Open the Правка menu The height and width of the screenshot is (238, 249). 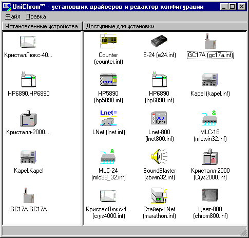[x=36, y=16]
